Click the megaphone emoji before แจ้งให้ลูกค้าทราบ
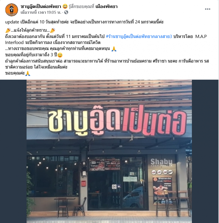Viewport: 219px width, 223px height. coord(8,30)
